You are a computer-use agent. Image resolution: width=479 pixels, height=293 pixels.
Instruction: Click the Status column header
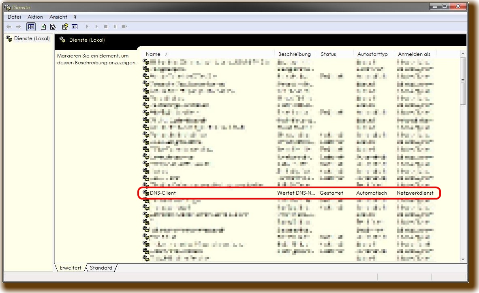coord(328,54)
